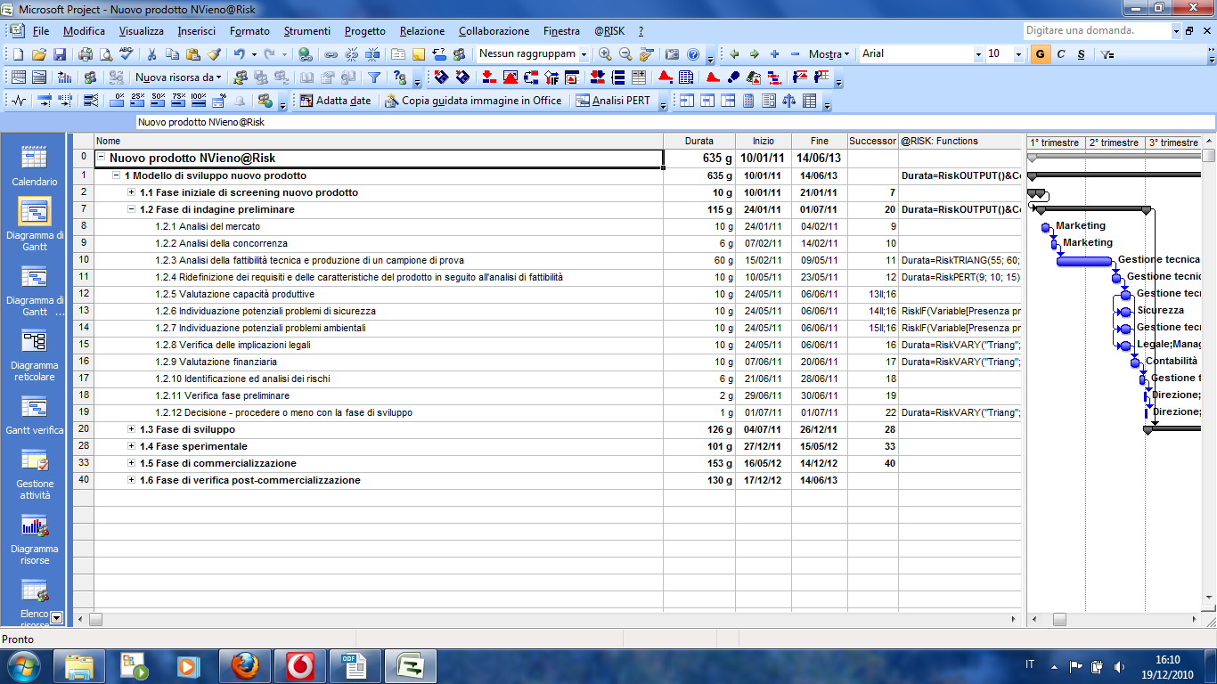This screenshot has height=684, width=1217.
Task: Cut selection with the scissors icon
Action: coord(151,54)
